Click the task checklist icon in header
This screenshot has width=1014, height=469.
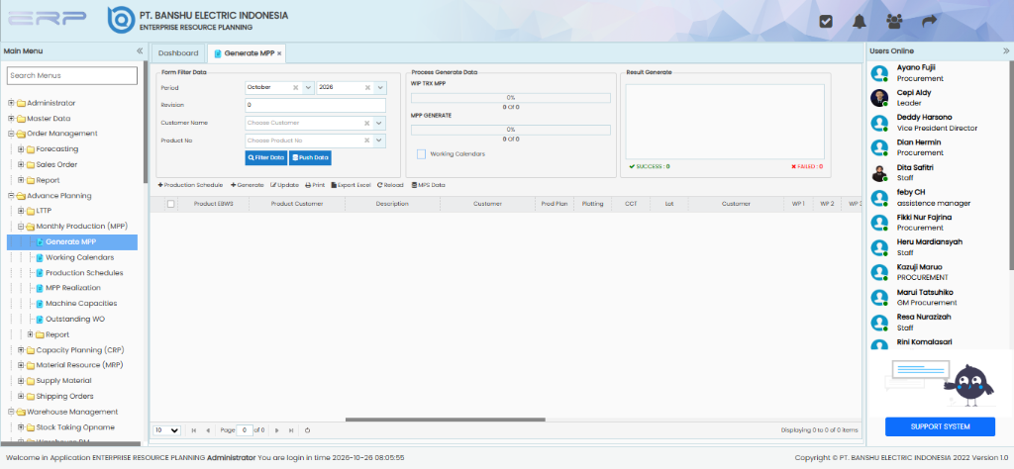click(x=826, y=22)
